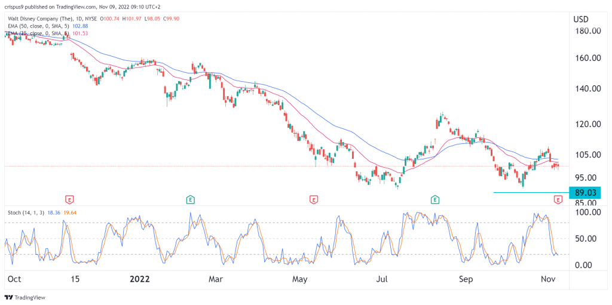Click the 100.00 stochastic axis label
612x305 pixels.
point(587,212)
